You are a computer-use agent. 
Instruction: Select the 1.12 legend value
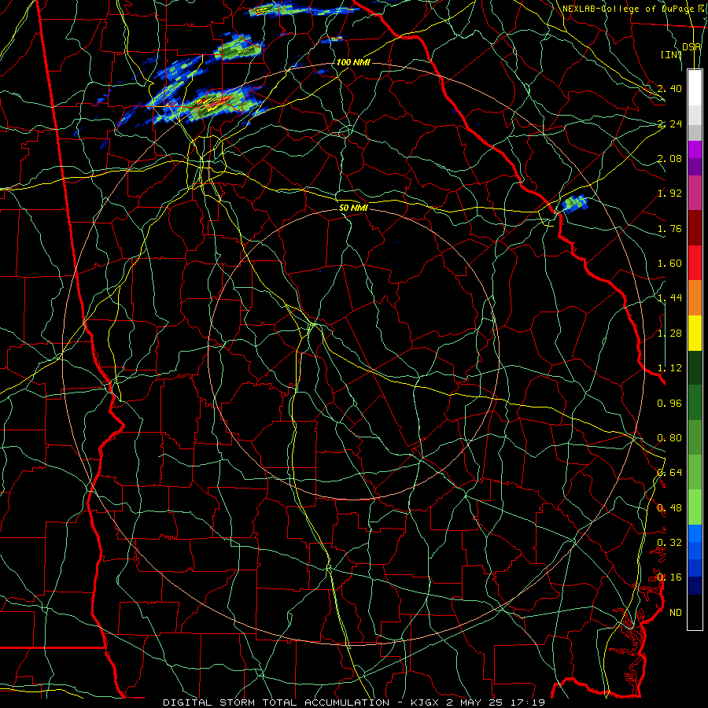pos(669,368)
